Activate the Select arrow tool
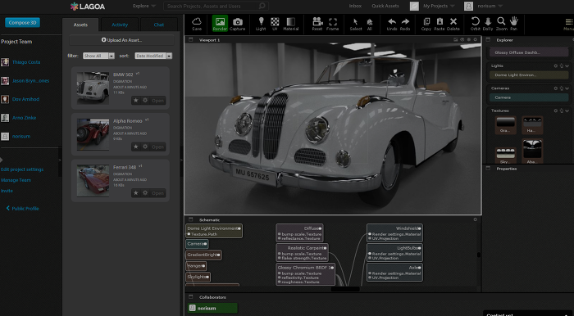 (356, 24)
